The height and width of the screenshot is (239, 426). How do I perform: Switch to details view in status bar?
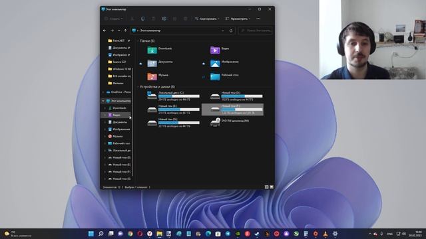tap(266, 187)
